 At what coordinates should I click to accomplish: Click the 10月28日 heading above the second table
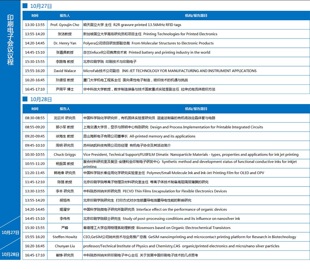(x=41, y=99)
